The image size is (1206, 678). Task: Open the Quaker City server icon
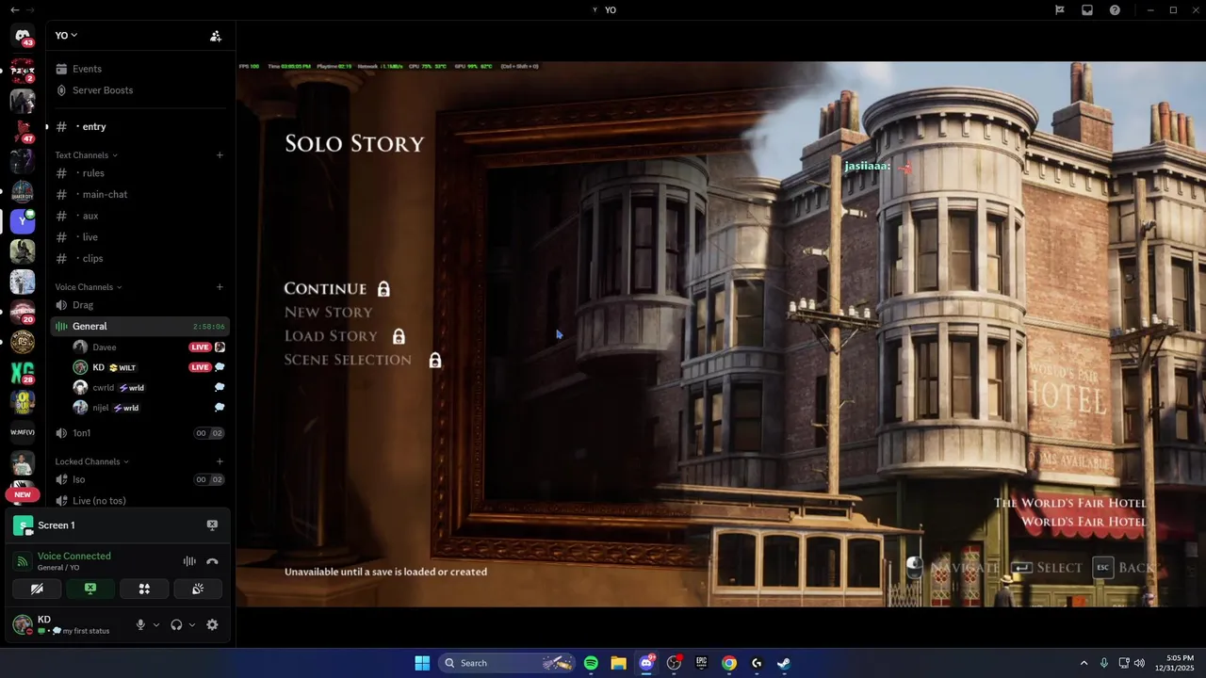(23, 191)
